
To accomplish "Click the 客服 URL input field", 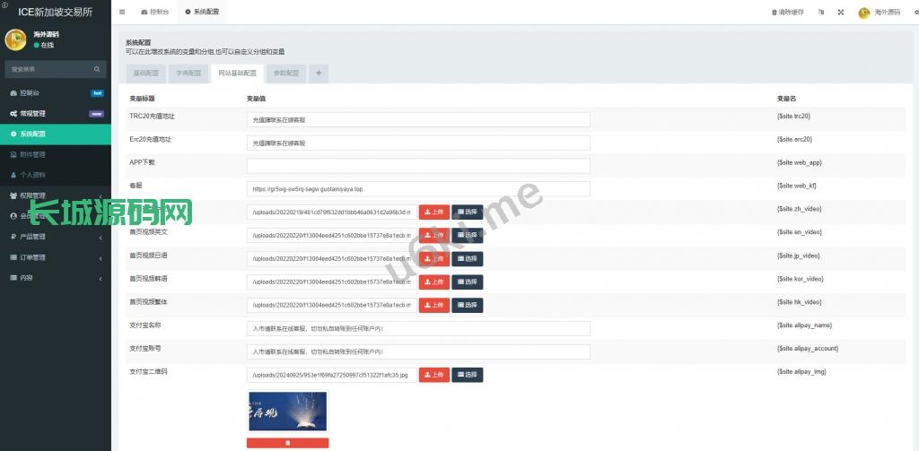I will pos(418,189).
